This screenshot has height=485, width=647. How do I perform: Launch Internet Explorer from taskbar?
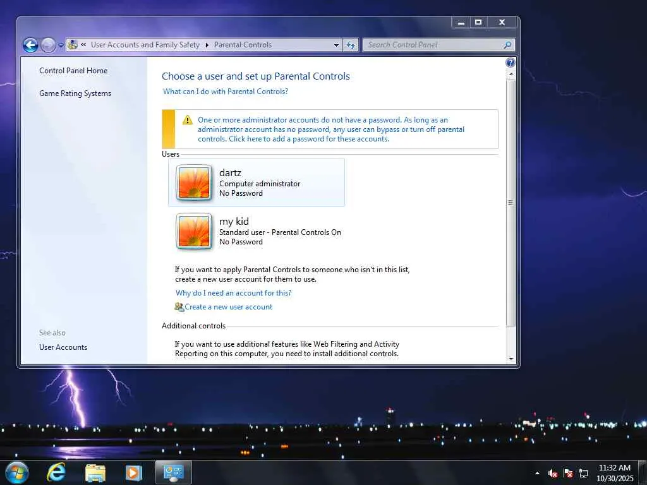click(x=56, y=472)
